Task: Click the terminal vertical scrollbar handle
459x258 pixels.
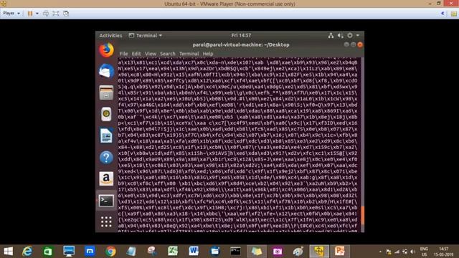Action: coord(363,215)
